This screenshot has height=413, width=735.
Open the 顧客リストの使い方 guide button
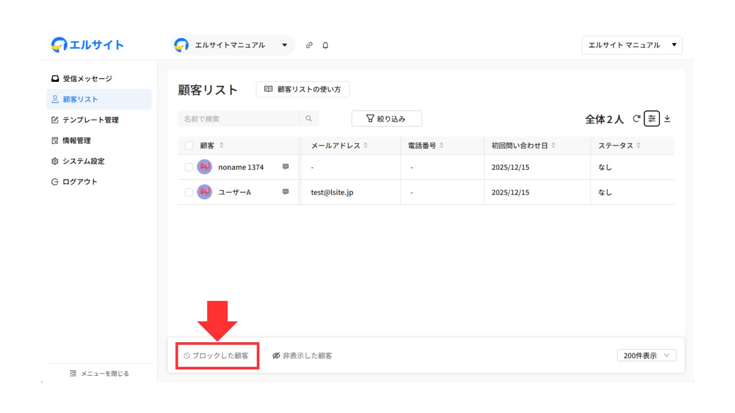pyautogui.click(x=302, y=89)
